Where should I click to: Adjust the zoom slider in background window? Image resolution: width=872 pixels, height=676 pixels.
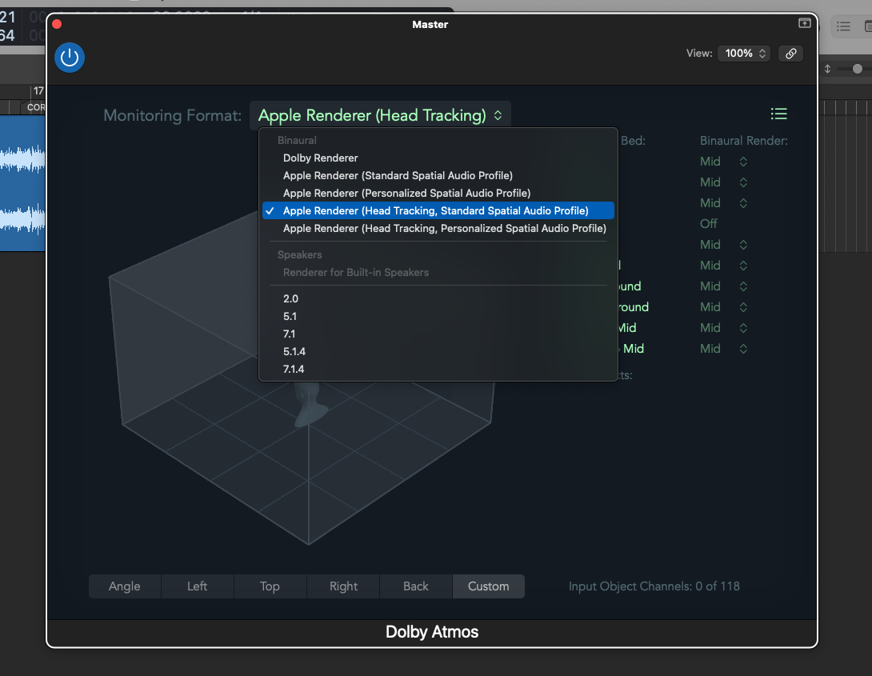pos(857,68)
